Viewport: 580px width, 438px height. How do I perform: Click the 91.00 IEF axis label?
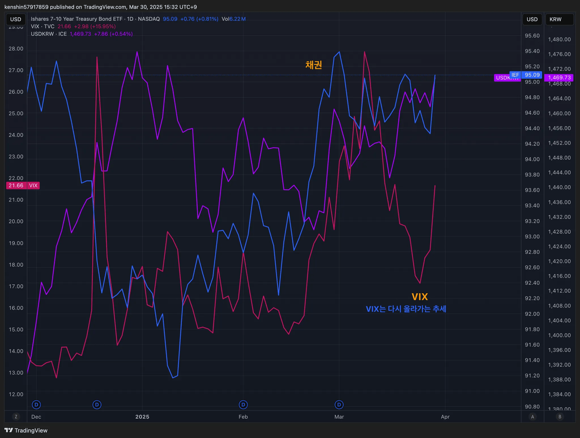[x=532, y=391]
